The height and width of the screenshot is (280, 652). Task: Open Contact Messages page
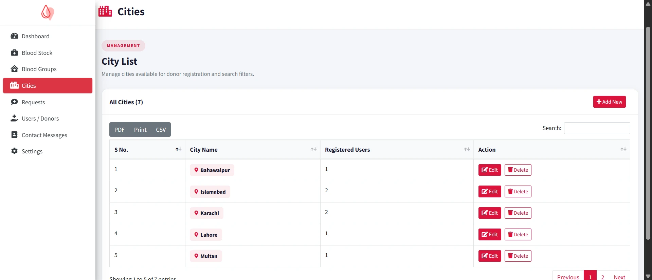click(48, 135)
